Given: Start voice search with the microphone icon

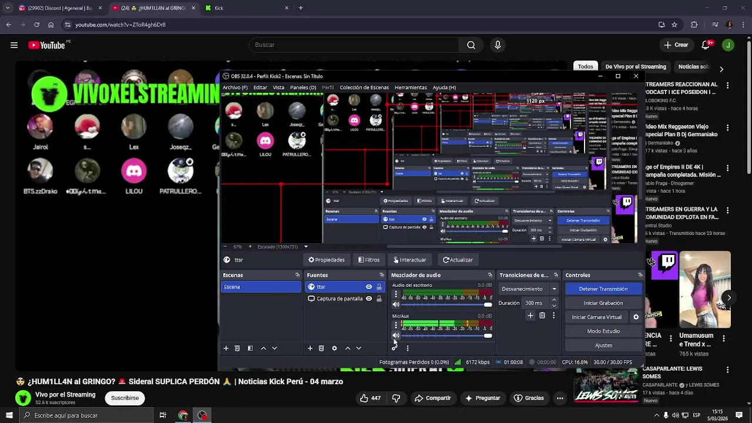Looking at the screenshot, I should [x=498, y=45].
